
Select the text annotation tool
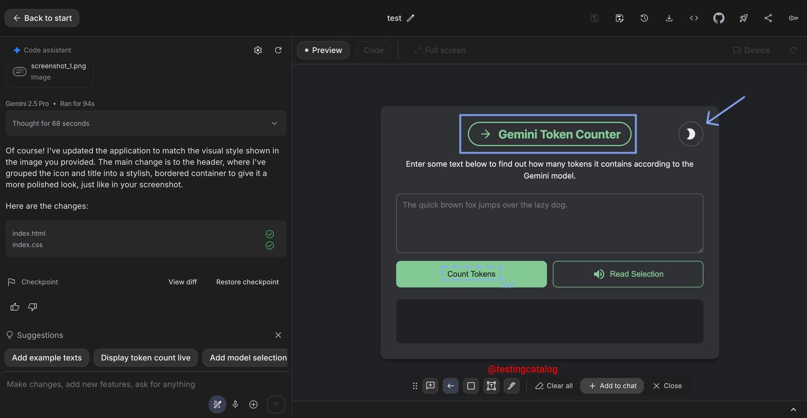point(491,386)
